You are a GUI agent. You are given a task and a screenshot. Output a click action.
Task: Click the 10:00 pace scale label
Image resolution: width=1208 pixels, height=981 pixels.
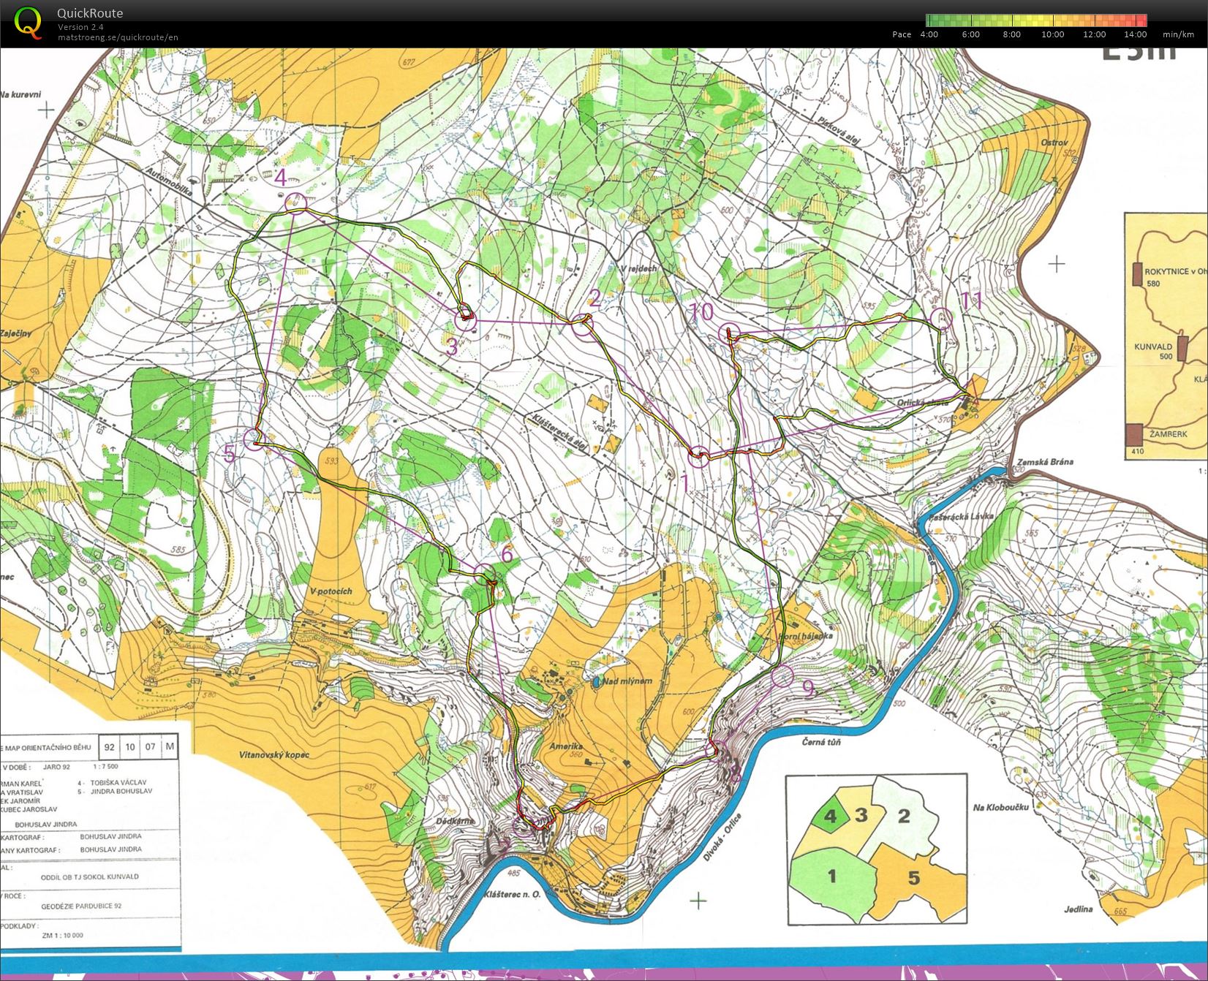pos(1053,34)
